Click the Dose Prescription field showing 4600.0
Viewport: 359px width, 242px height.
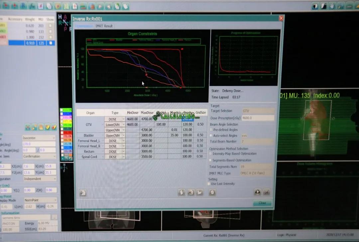pyautogui.click(x=258, y=118)
